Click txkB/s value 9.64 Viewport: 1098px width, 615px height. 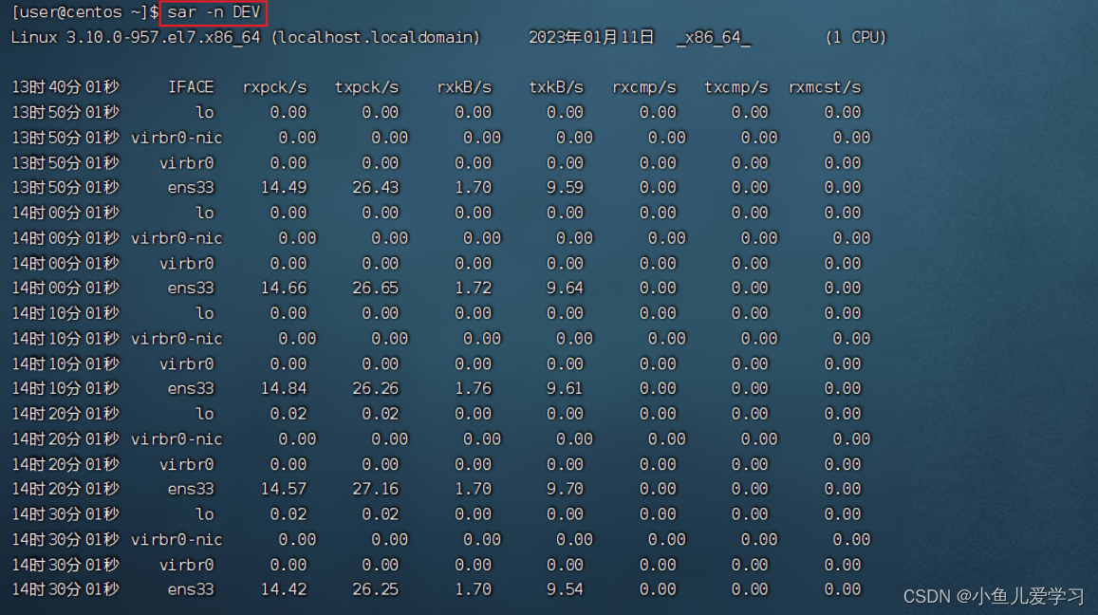[x=565, y=288]
